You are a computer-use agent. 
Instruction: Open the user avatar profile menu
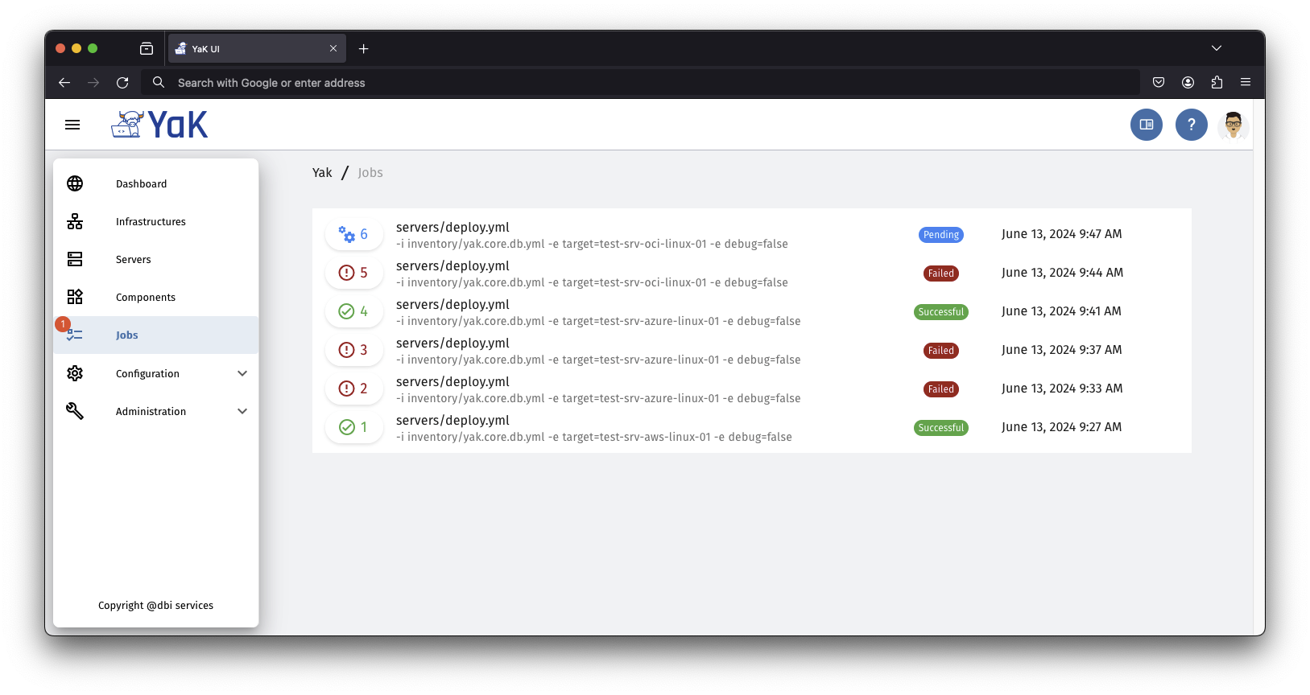pos(1233,125)
